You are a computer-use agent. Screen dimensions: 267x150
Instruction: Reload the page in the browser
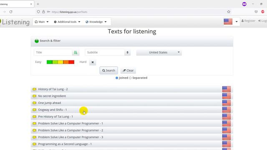coord(11,12)
